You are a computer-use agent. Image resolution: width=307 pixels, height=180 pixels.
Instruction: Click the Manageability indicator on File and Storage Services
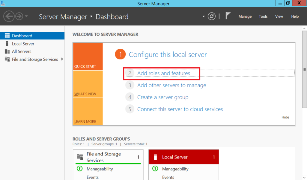tap(79, 169)
